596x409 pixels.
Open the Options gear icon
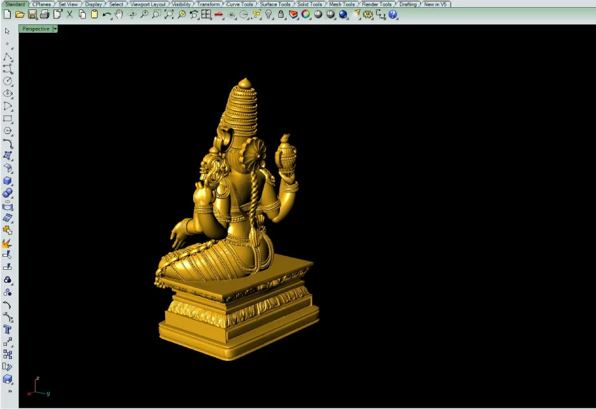[368, 14]
